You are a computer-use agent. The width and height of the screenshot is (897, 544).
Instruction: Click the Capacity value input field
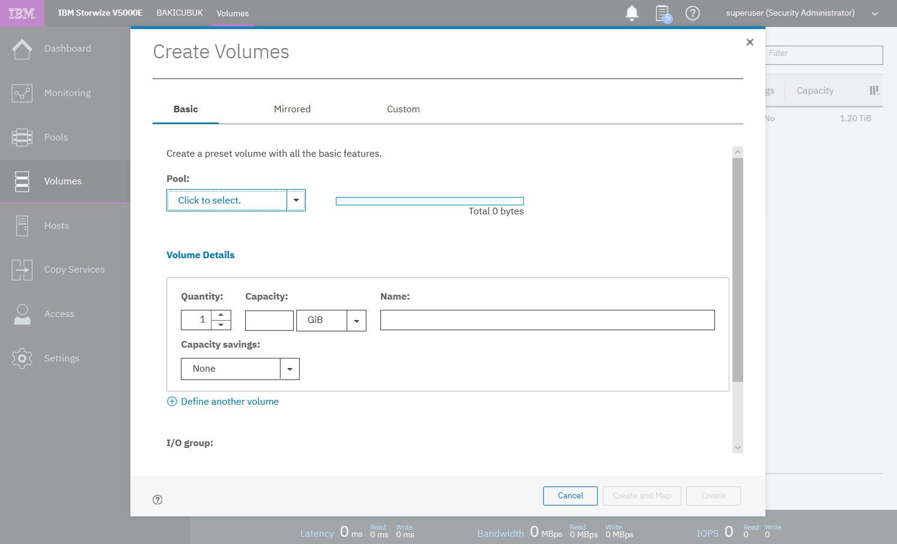coord(269,321)
